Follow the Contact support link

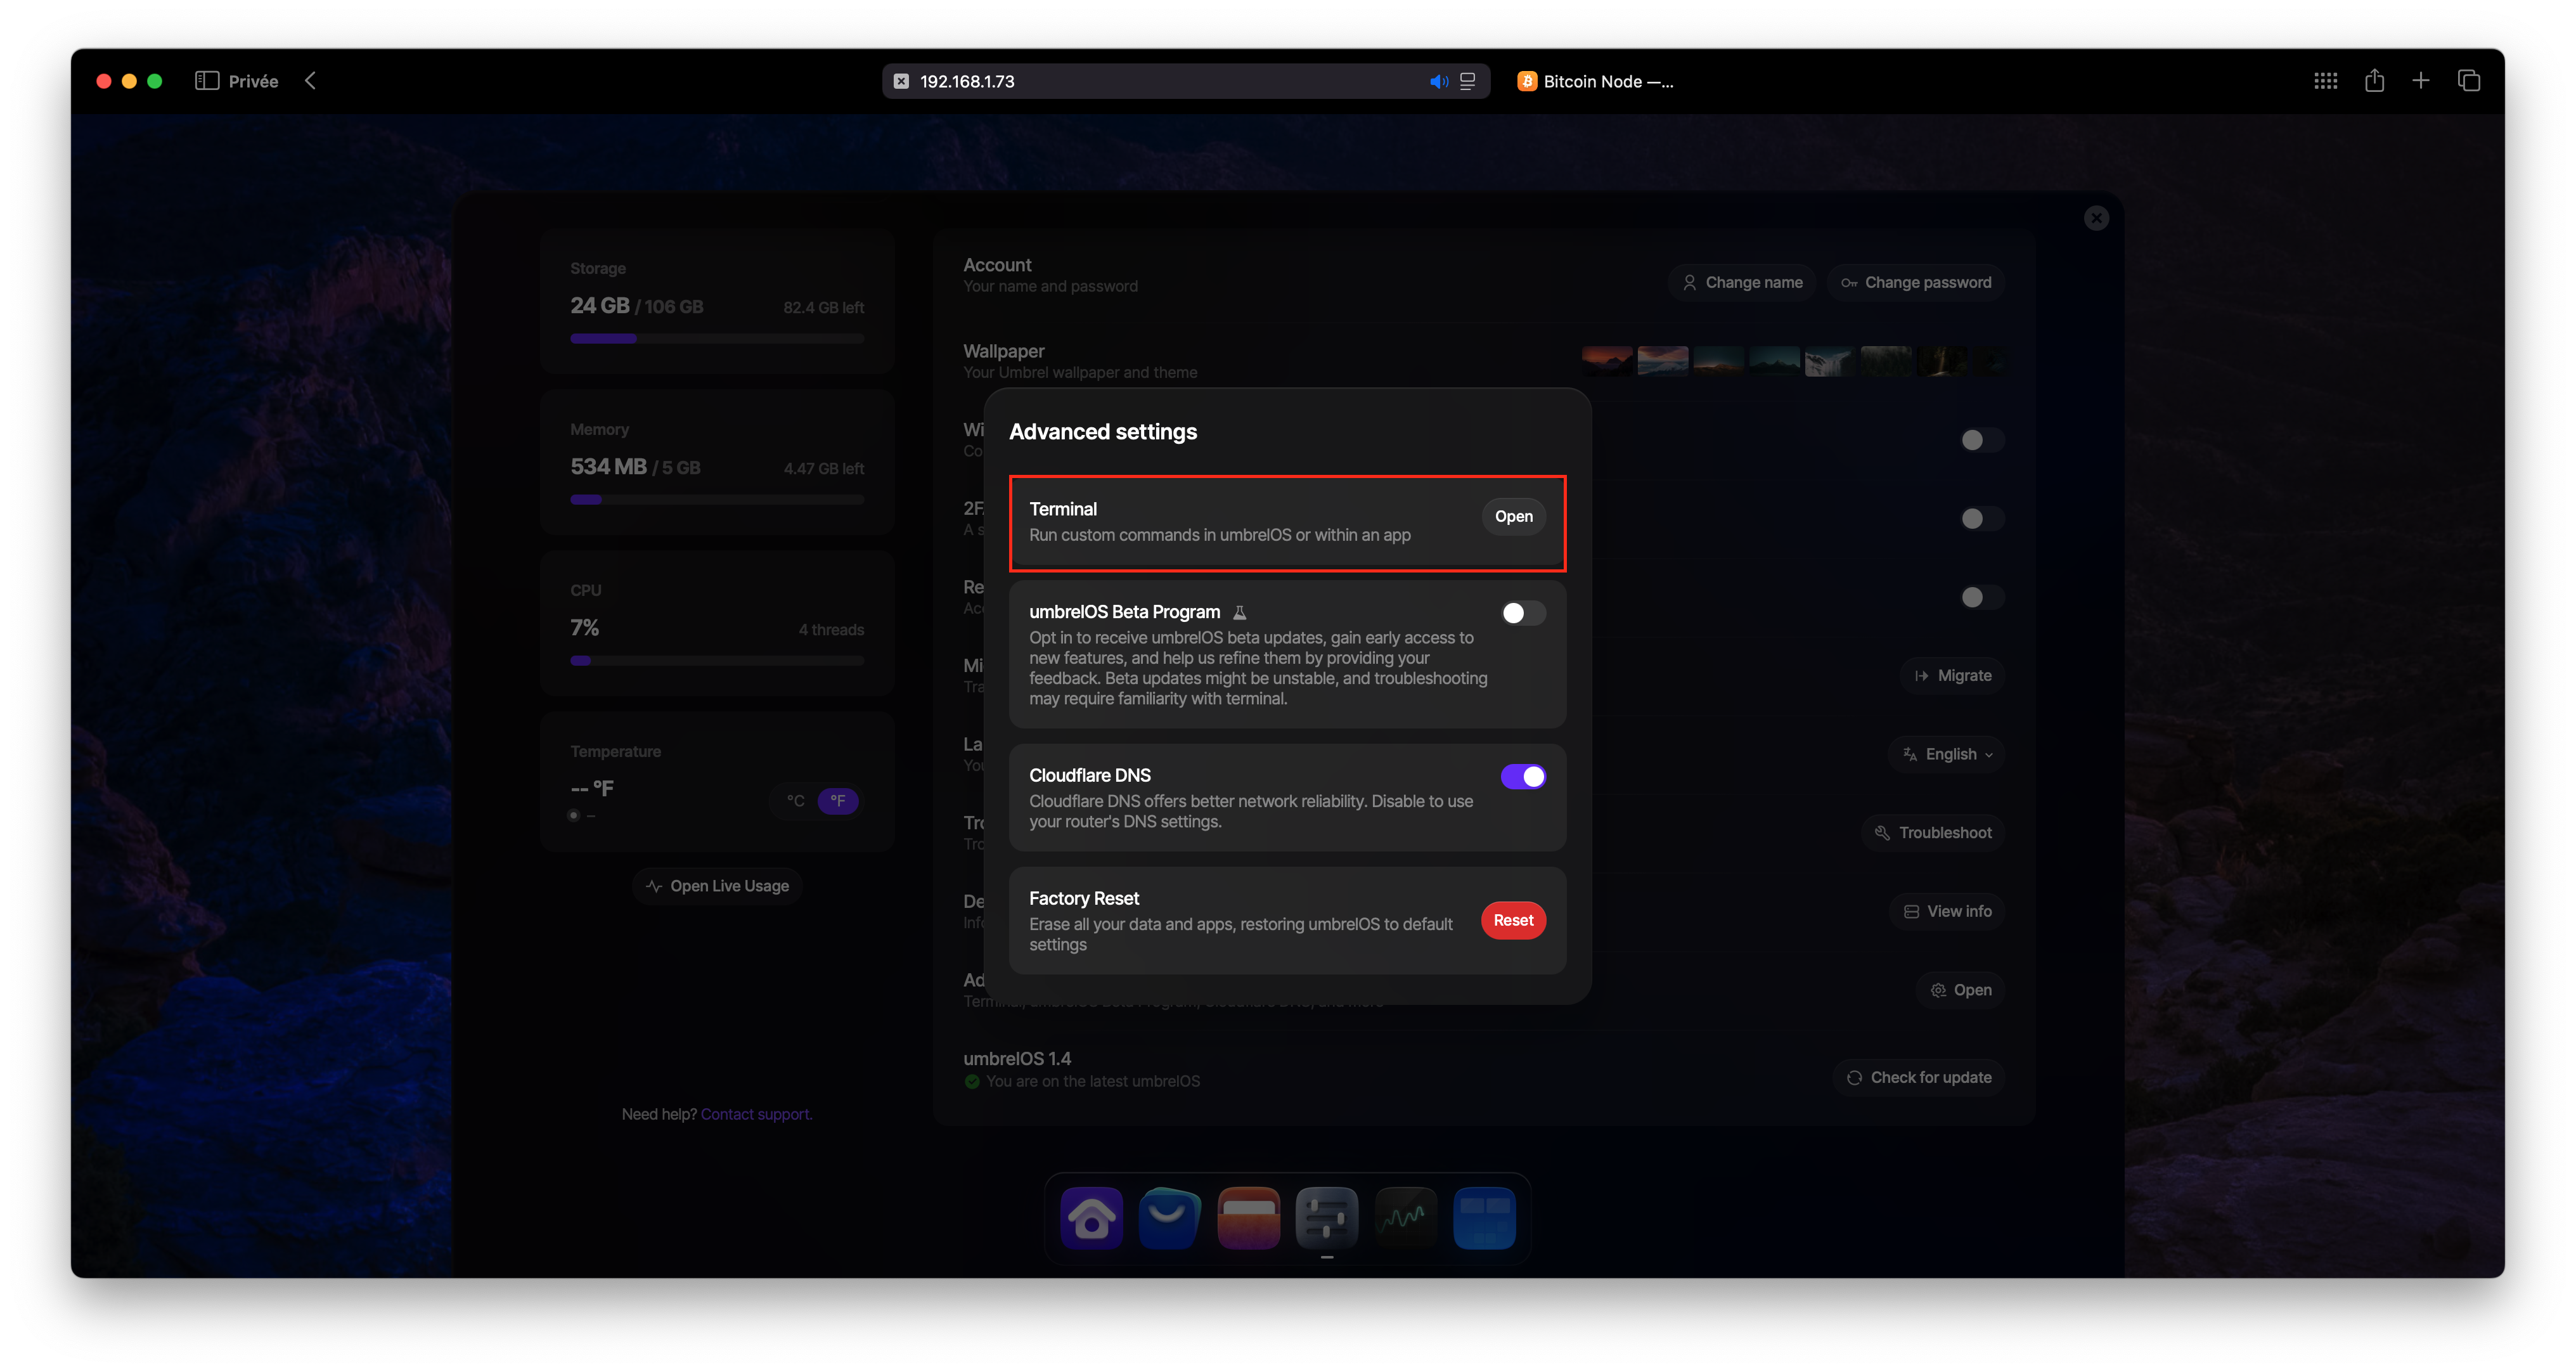click(x=756, y=1114)
